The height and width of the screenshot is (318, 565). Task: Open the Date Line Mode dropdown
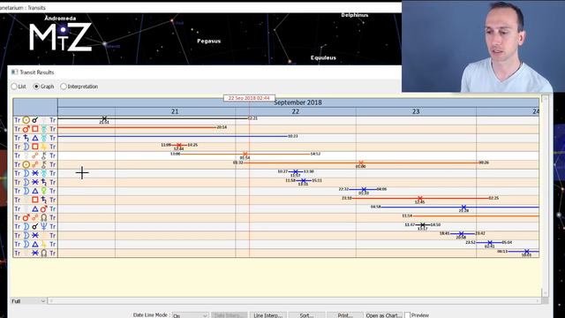pos(190,315)
